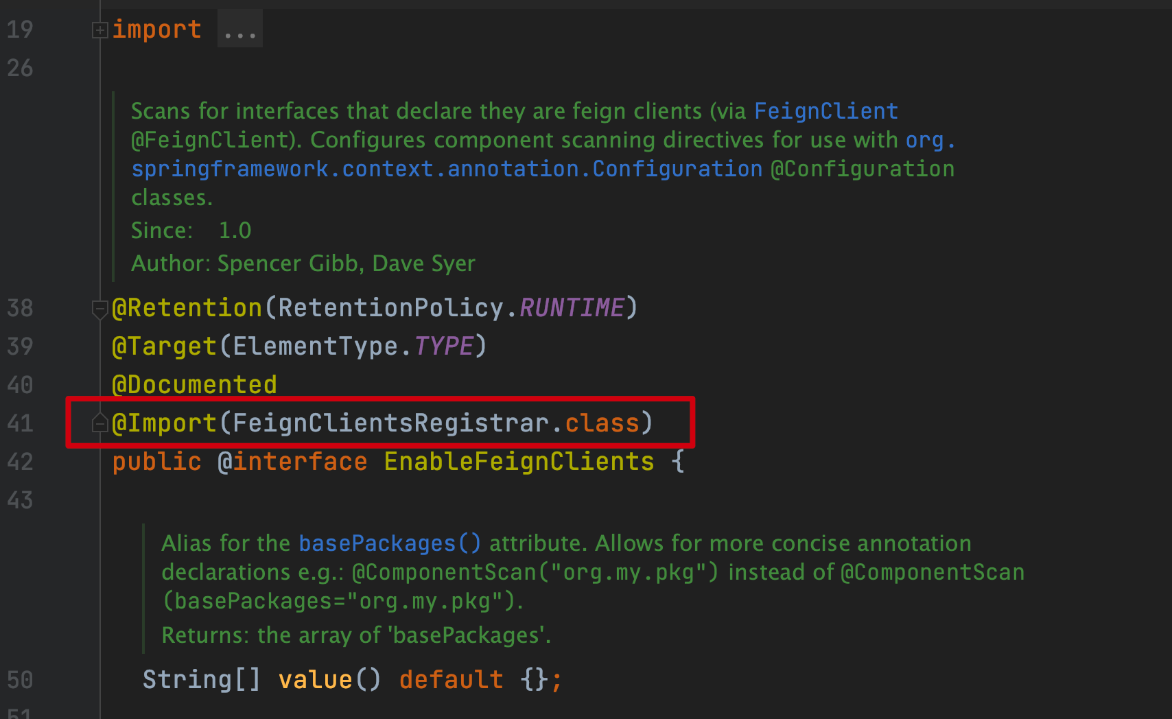Click ElementType class reference
The width and height of the screenshot is (1172, 719).
click(315, 346)
